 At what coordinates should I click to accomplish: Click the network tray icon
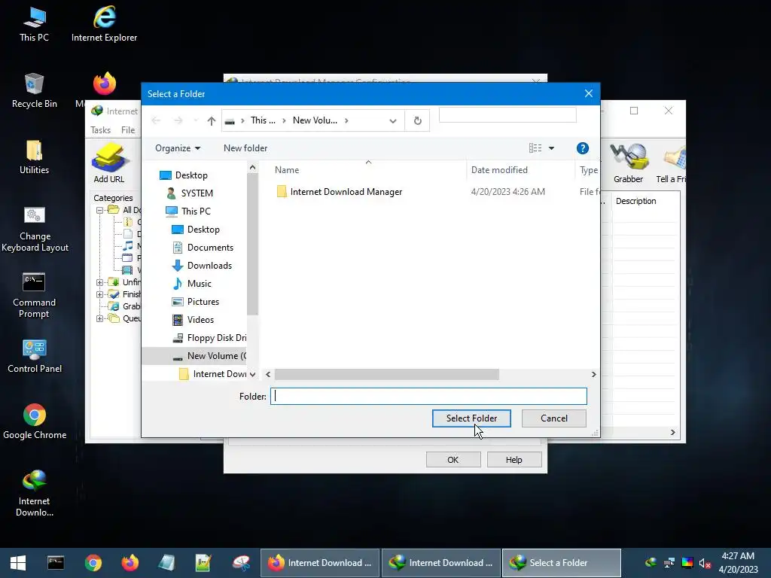[x=669, y=563]
